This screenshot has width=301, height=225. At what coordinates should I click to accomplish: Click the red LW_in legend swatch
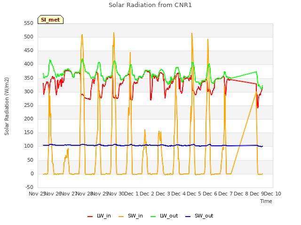click(x=90, y=217)
